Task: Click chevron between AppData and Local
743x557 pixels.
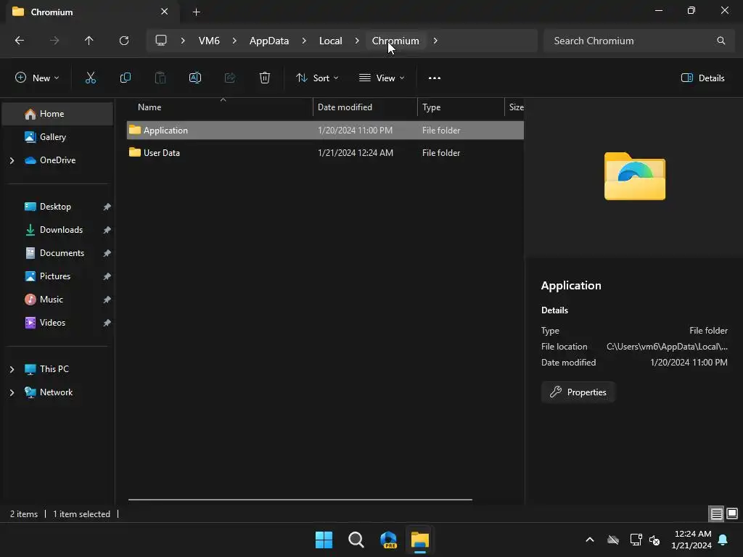Action: pos(304,41)
